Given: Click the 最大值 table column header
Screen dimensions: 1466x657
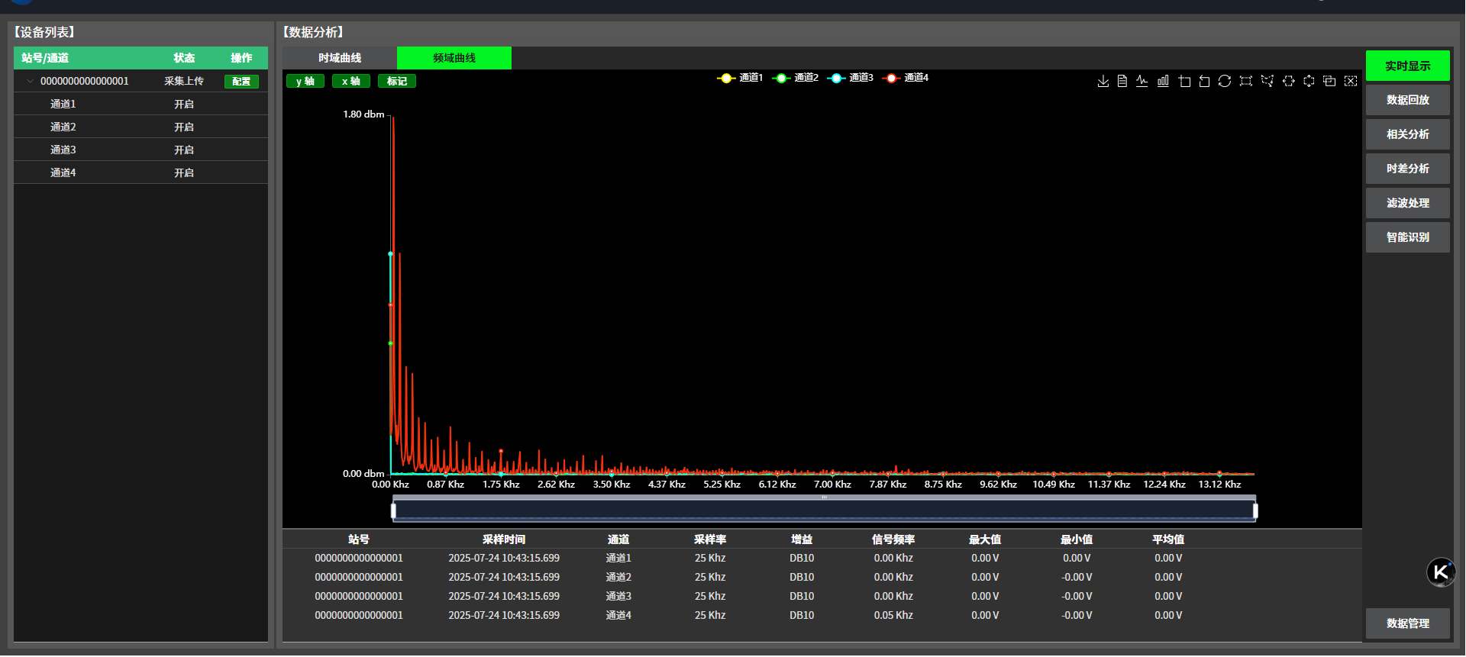Looking at the screenshot, I should [x=985, y=539].
